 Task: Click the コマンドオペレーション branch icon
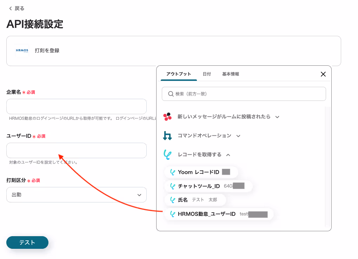tap(167, 136)
